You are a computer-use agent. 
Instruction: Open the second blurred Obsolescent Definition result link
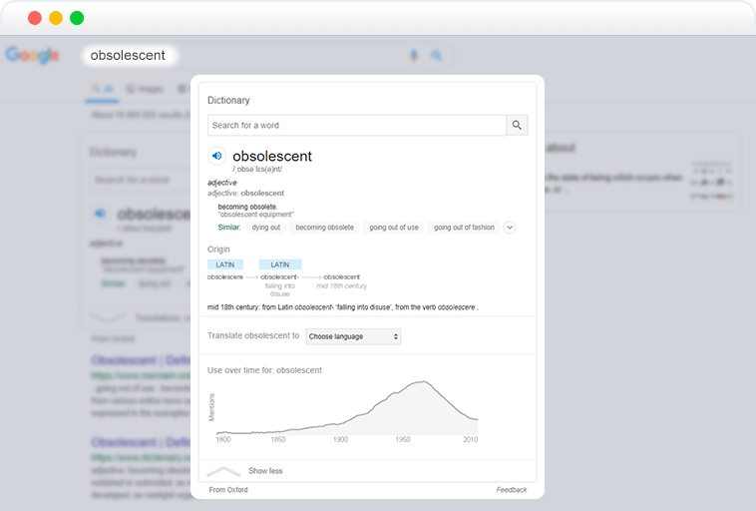point(141,442)
